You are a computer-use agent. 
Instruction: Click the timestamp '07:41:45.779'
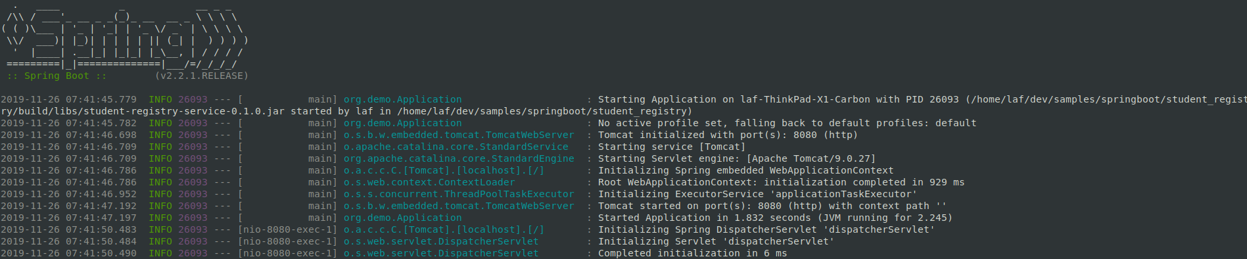tap(101, 99)
